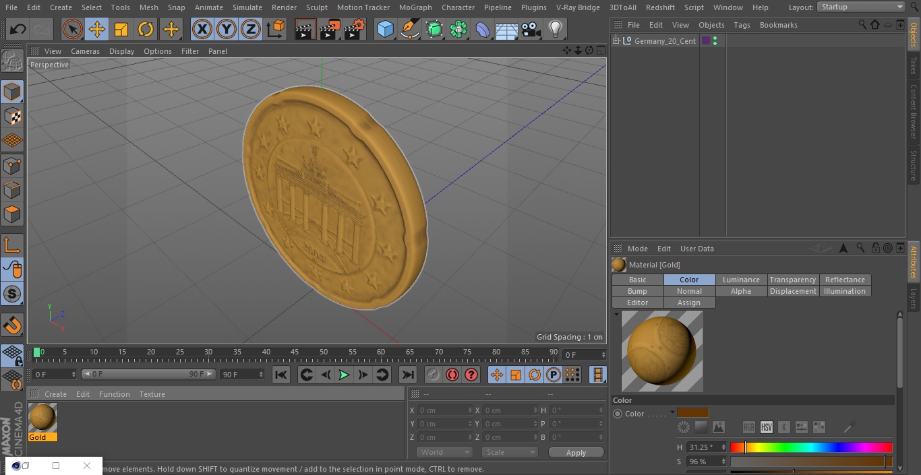This screenshot has width=921, height=475.
Task: Expand the Germany_20_Cent object tree
Action: tap(616, 41)
